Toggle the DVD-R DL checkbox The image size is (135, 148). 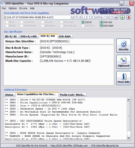coord(83,26)
